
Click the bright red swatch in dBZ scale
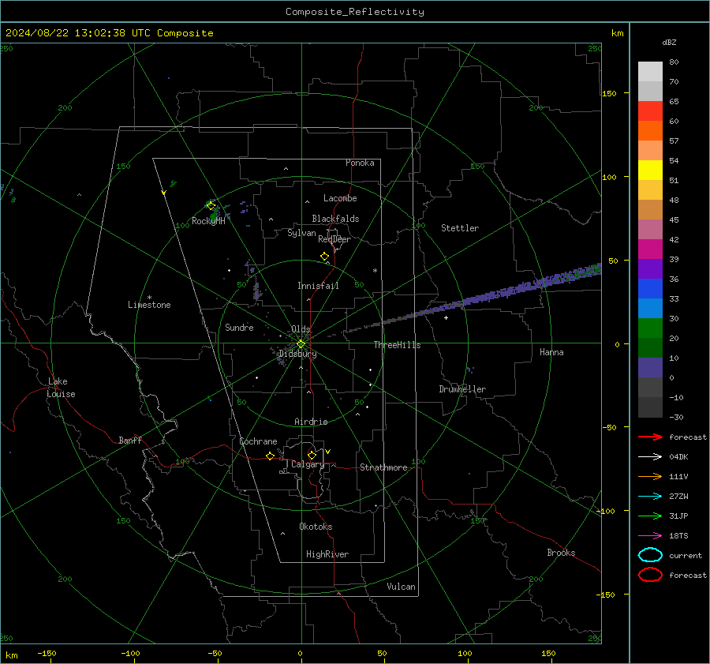pos(650,111)
